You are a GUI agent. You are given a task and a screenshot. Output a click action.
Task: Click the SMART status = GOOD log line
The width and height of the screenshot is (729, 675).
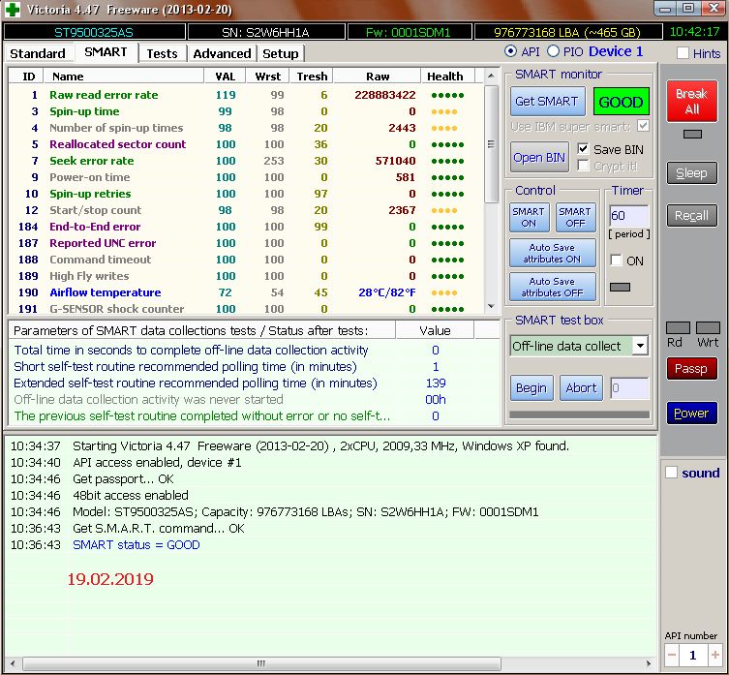[136, 544]
